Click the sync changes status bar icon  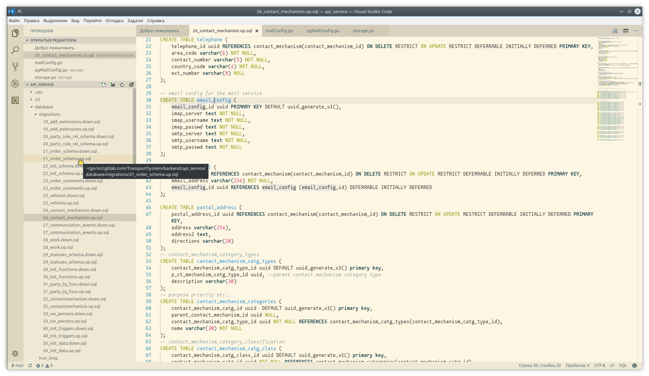(x=30, y=366)
